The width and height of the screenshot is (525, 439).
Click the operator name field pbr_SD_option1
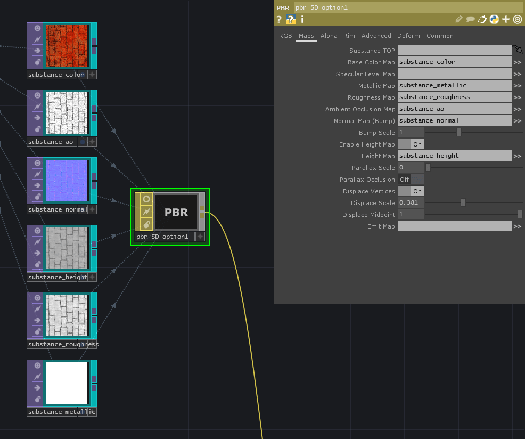pos(408,7)
